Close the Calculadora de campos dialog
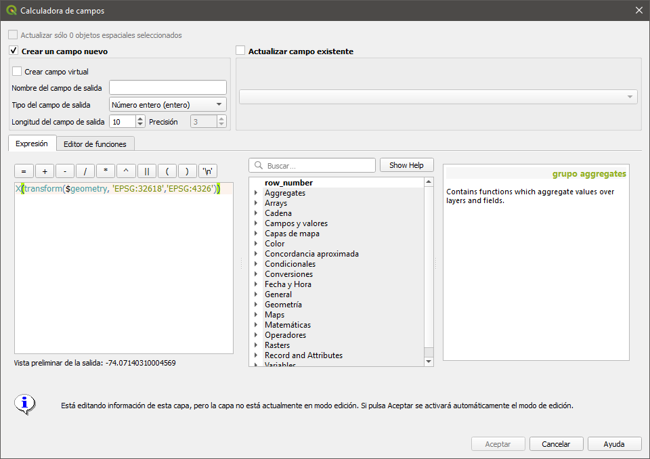 pos(638,10)
